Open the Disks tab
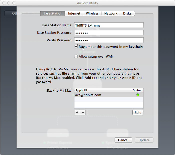 coord(127,13)
